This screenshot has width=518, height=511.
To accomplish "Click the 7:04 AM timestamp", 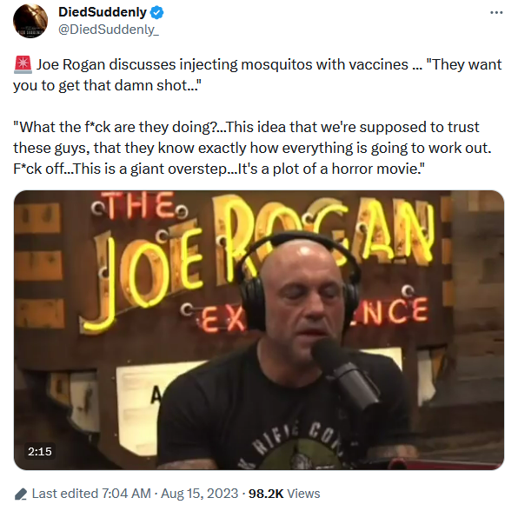I will [x=126, y=494].
